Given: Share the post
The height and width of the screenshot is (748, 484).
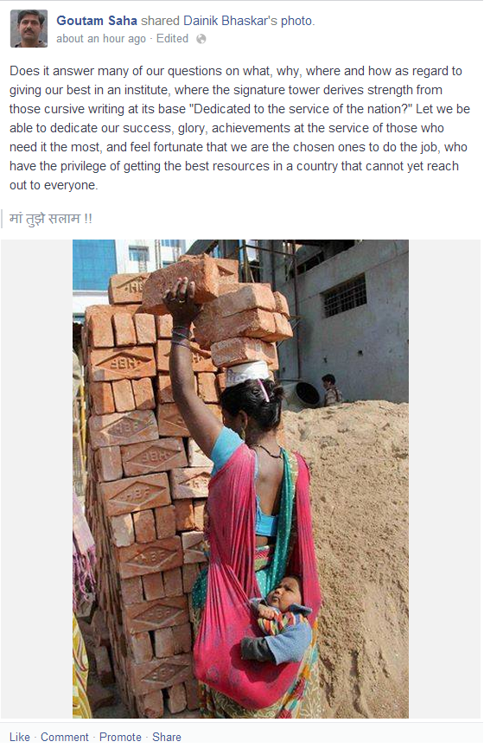Looking at the screenshot, I should 167,737.
